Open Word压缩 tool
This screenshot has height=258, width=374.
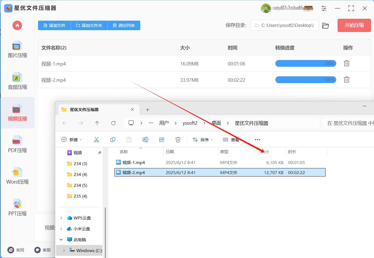click(x=17, y=176)
